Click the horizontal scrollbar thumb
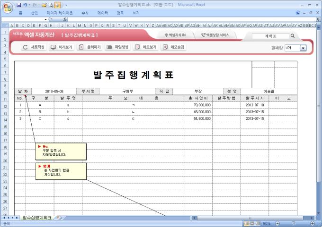The image size is (322, 227). (x=250, y=218)
